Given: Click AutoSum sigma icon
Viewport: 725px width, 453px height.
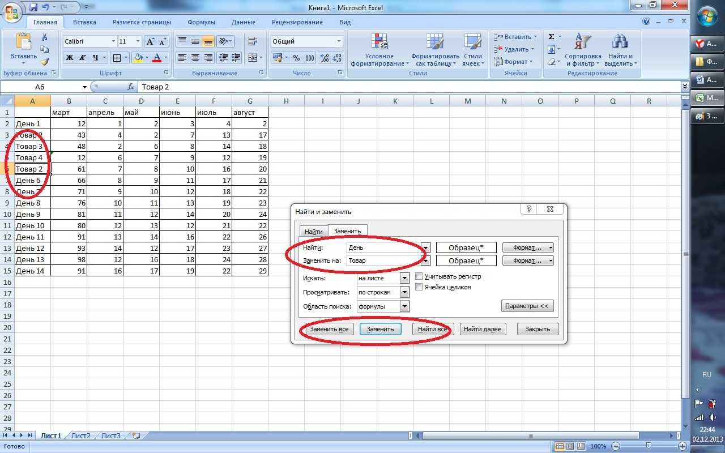Looking at the screenshot, I should point(551,37).
